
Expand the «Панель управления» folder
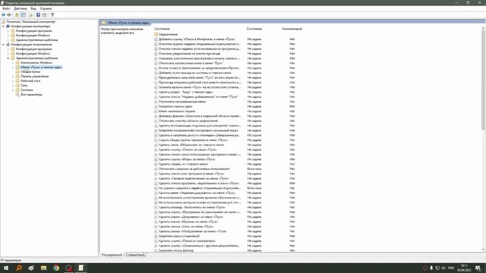click(x=13, y=77)
